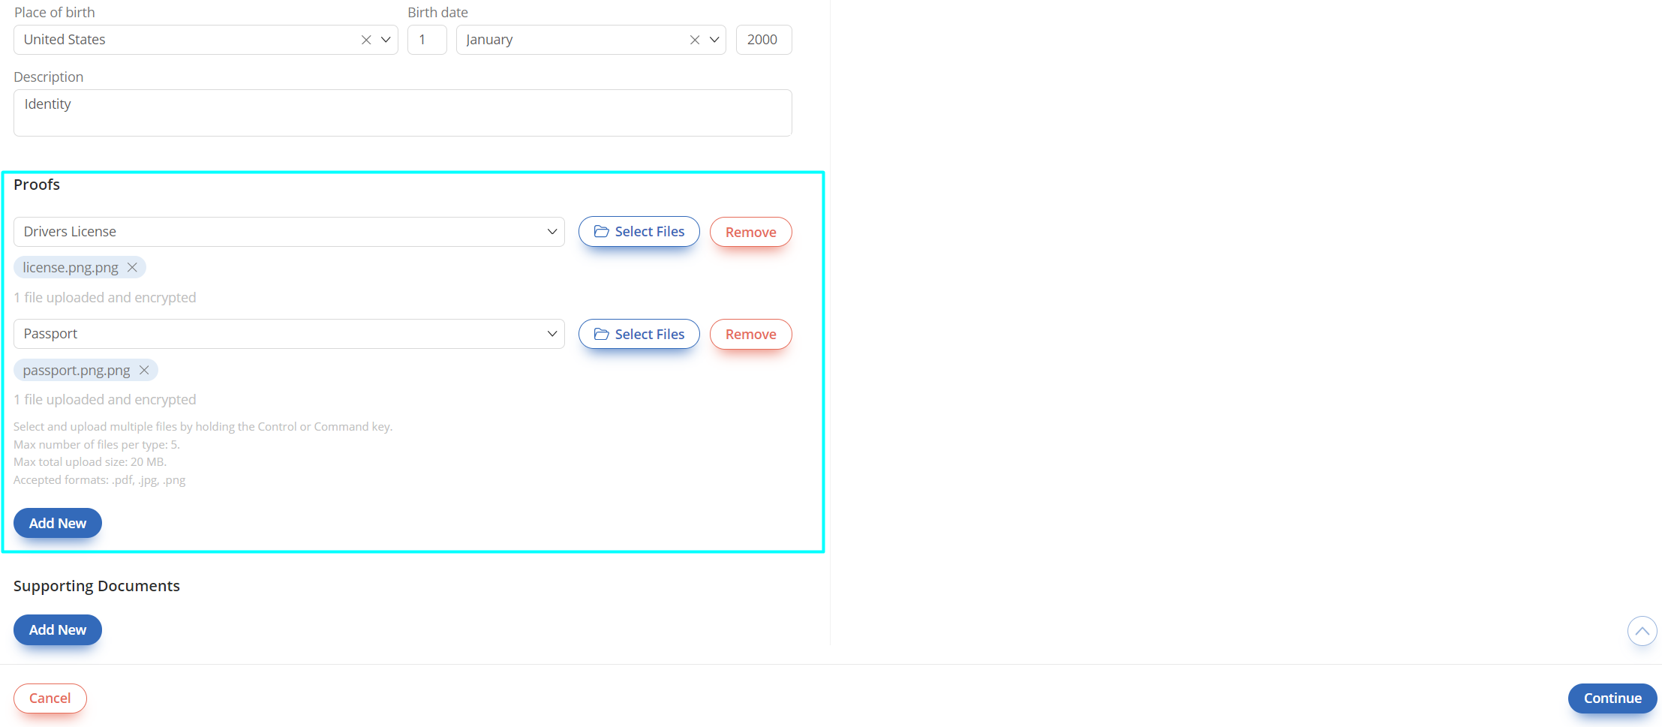Delete the passport.png.png file chip
The height and width of the screenshot is (727, 1662).
[x=144, y=370]
